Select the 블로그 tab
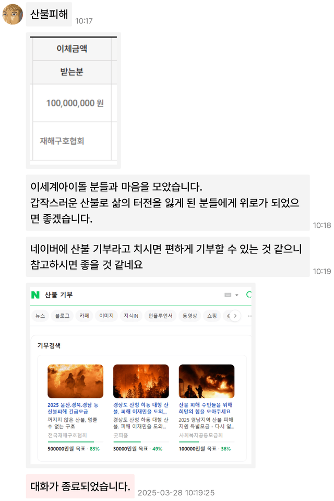Image resolution: width=334 pixels, height=501 pixels. tap(62, 316)
